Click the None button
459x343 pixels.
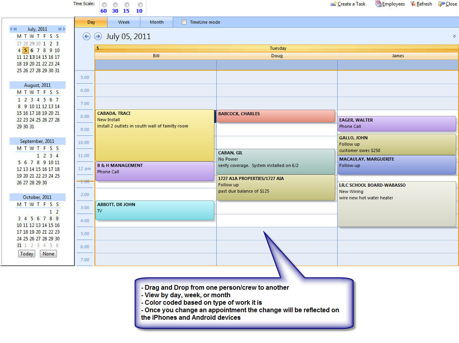point(48,253)
